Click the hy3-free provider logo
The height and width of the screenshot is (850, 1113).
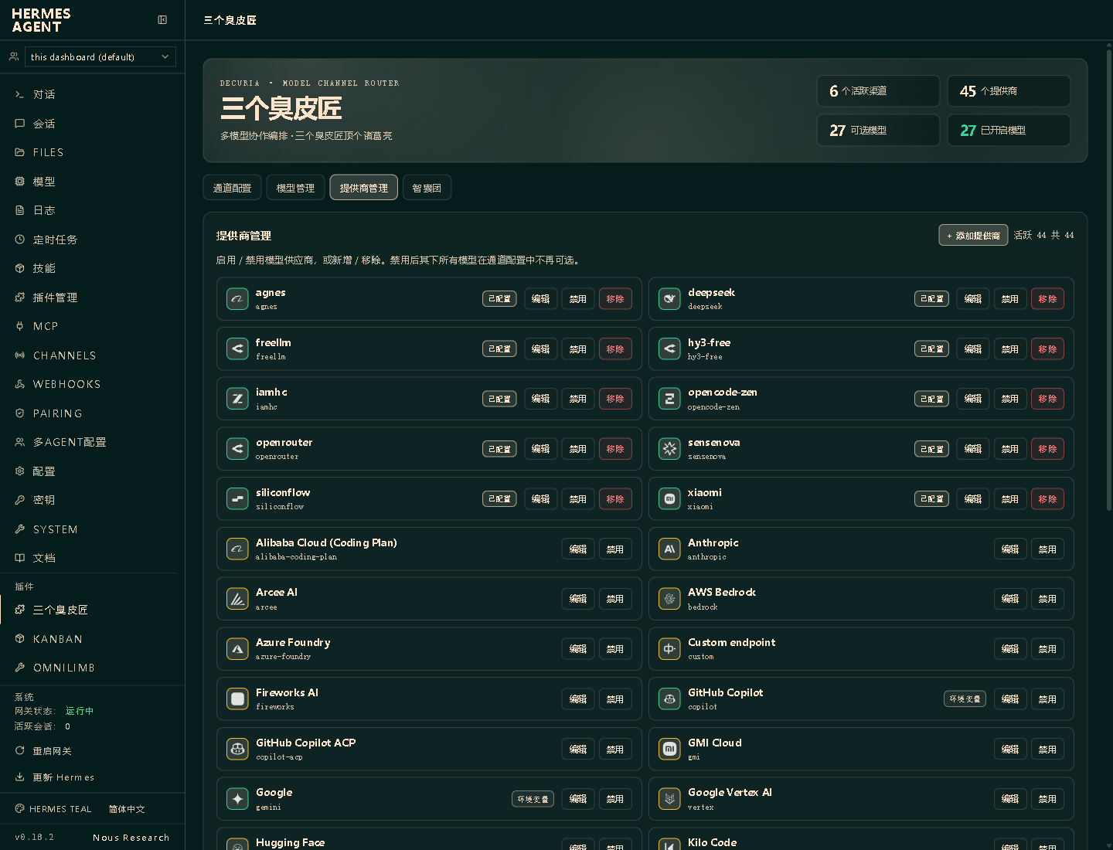pyautogui.click(x=669, y=349)
